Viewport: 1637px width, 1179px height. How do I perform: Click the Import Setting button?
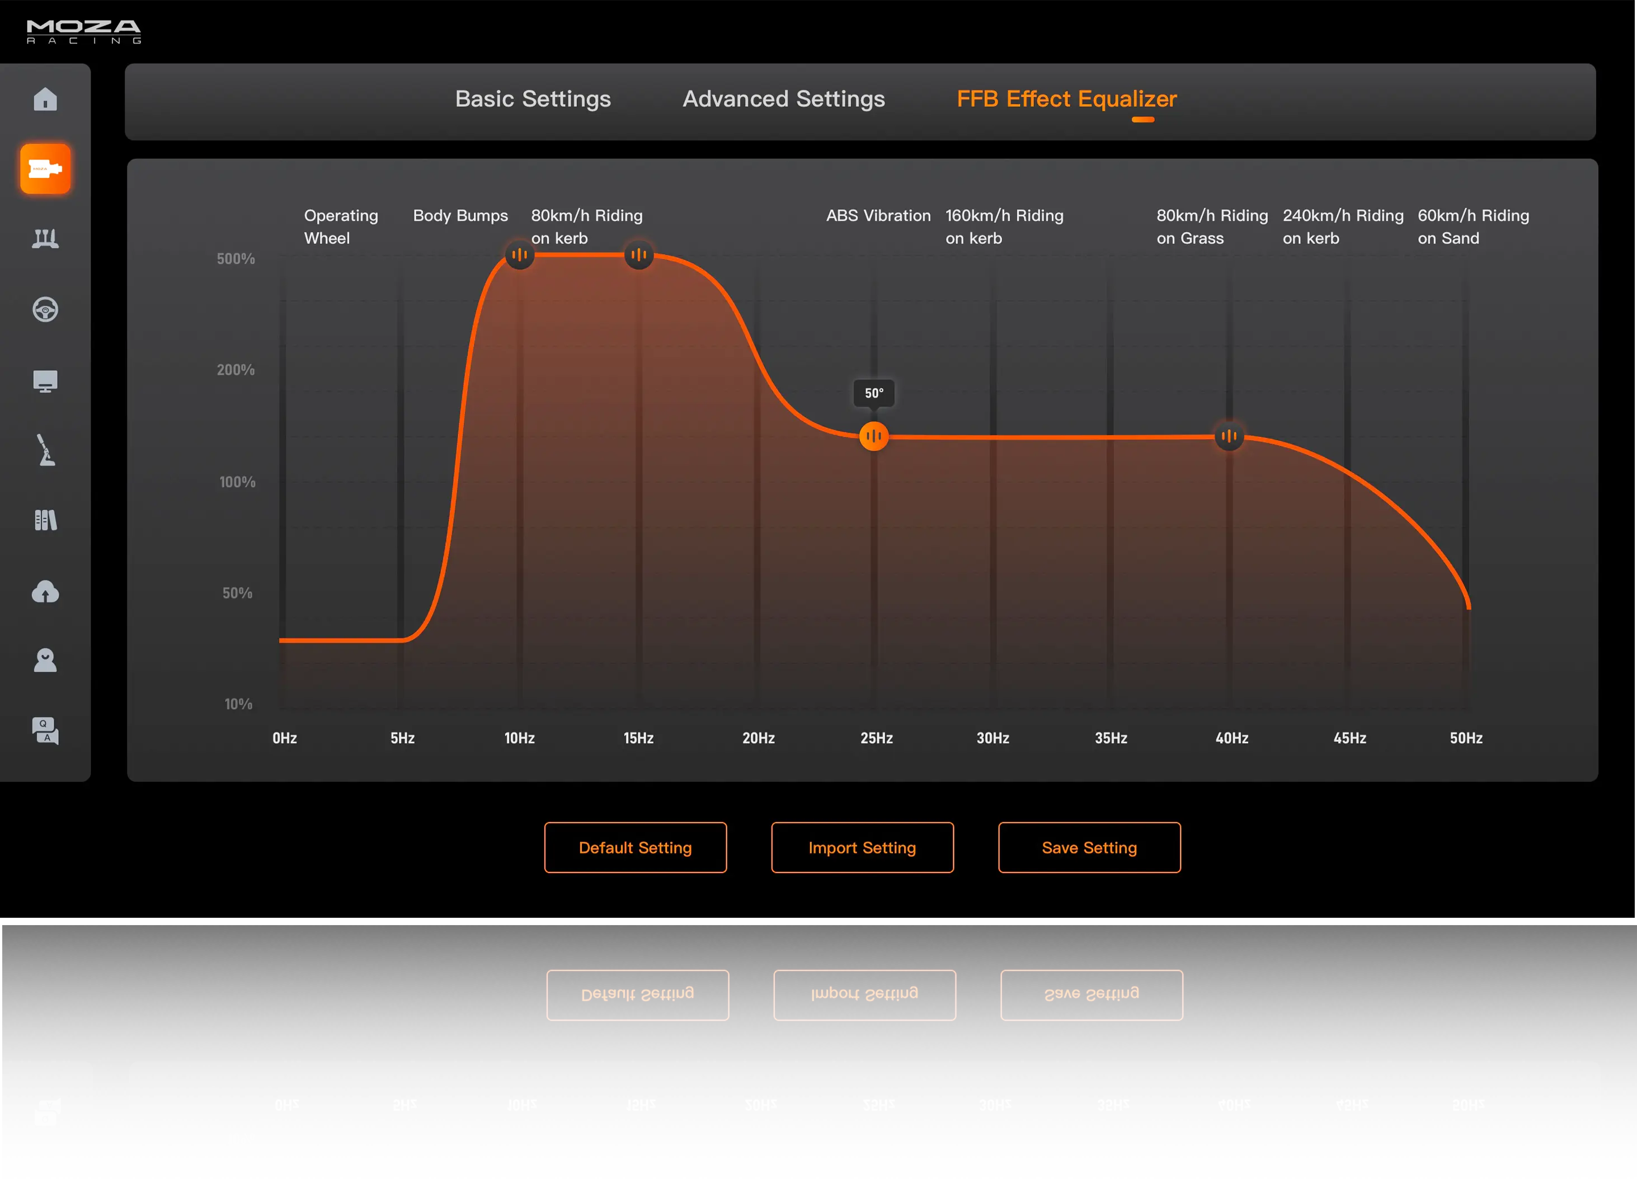[862, 847]
